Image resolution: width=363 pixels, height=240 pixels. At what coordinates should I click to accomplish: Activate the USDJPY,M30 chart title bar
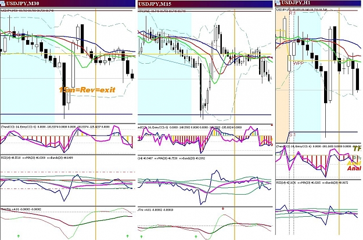[x=67, y=3]
